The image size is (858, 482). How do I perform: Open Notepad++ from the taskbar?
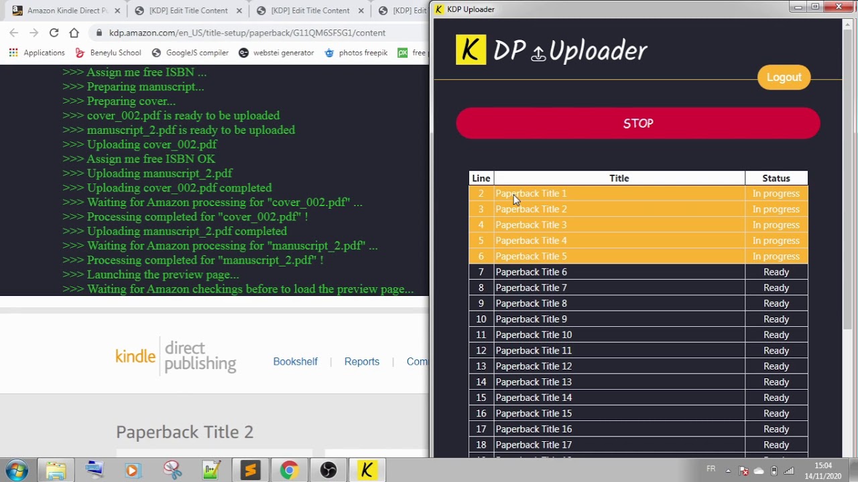[x=211, y=471]
